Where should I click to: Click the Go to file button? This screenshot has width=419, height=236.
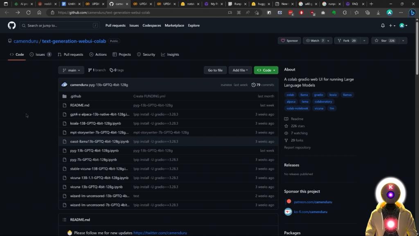point(215,70)
